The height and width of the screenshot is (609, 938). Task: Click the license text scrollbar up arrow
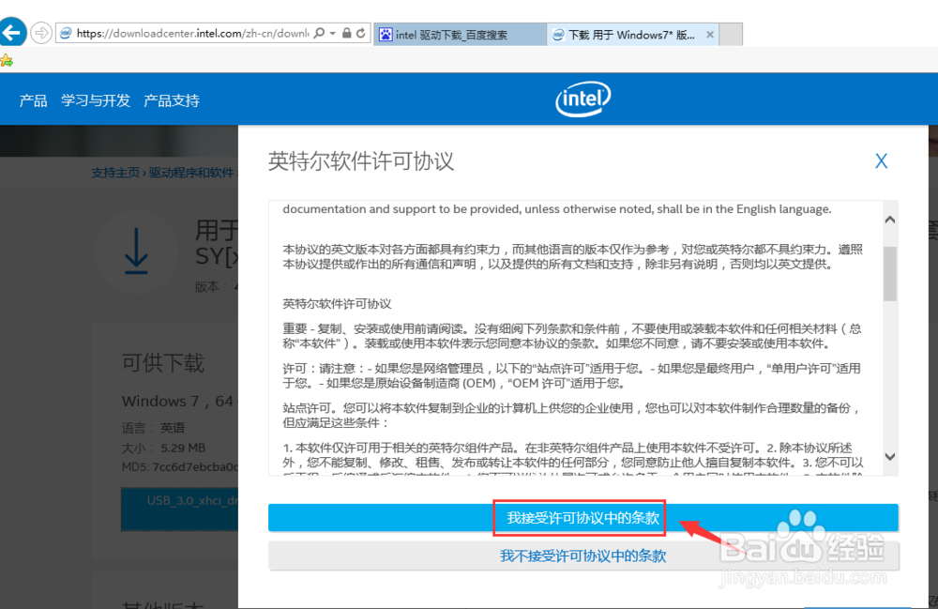890,220
